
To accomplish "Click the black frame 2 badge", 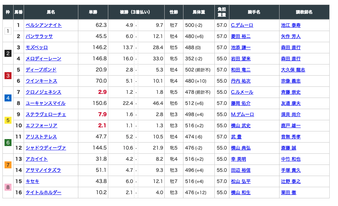I will 8,53.
